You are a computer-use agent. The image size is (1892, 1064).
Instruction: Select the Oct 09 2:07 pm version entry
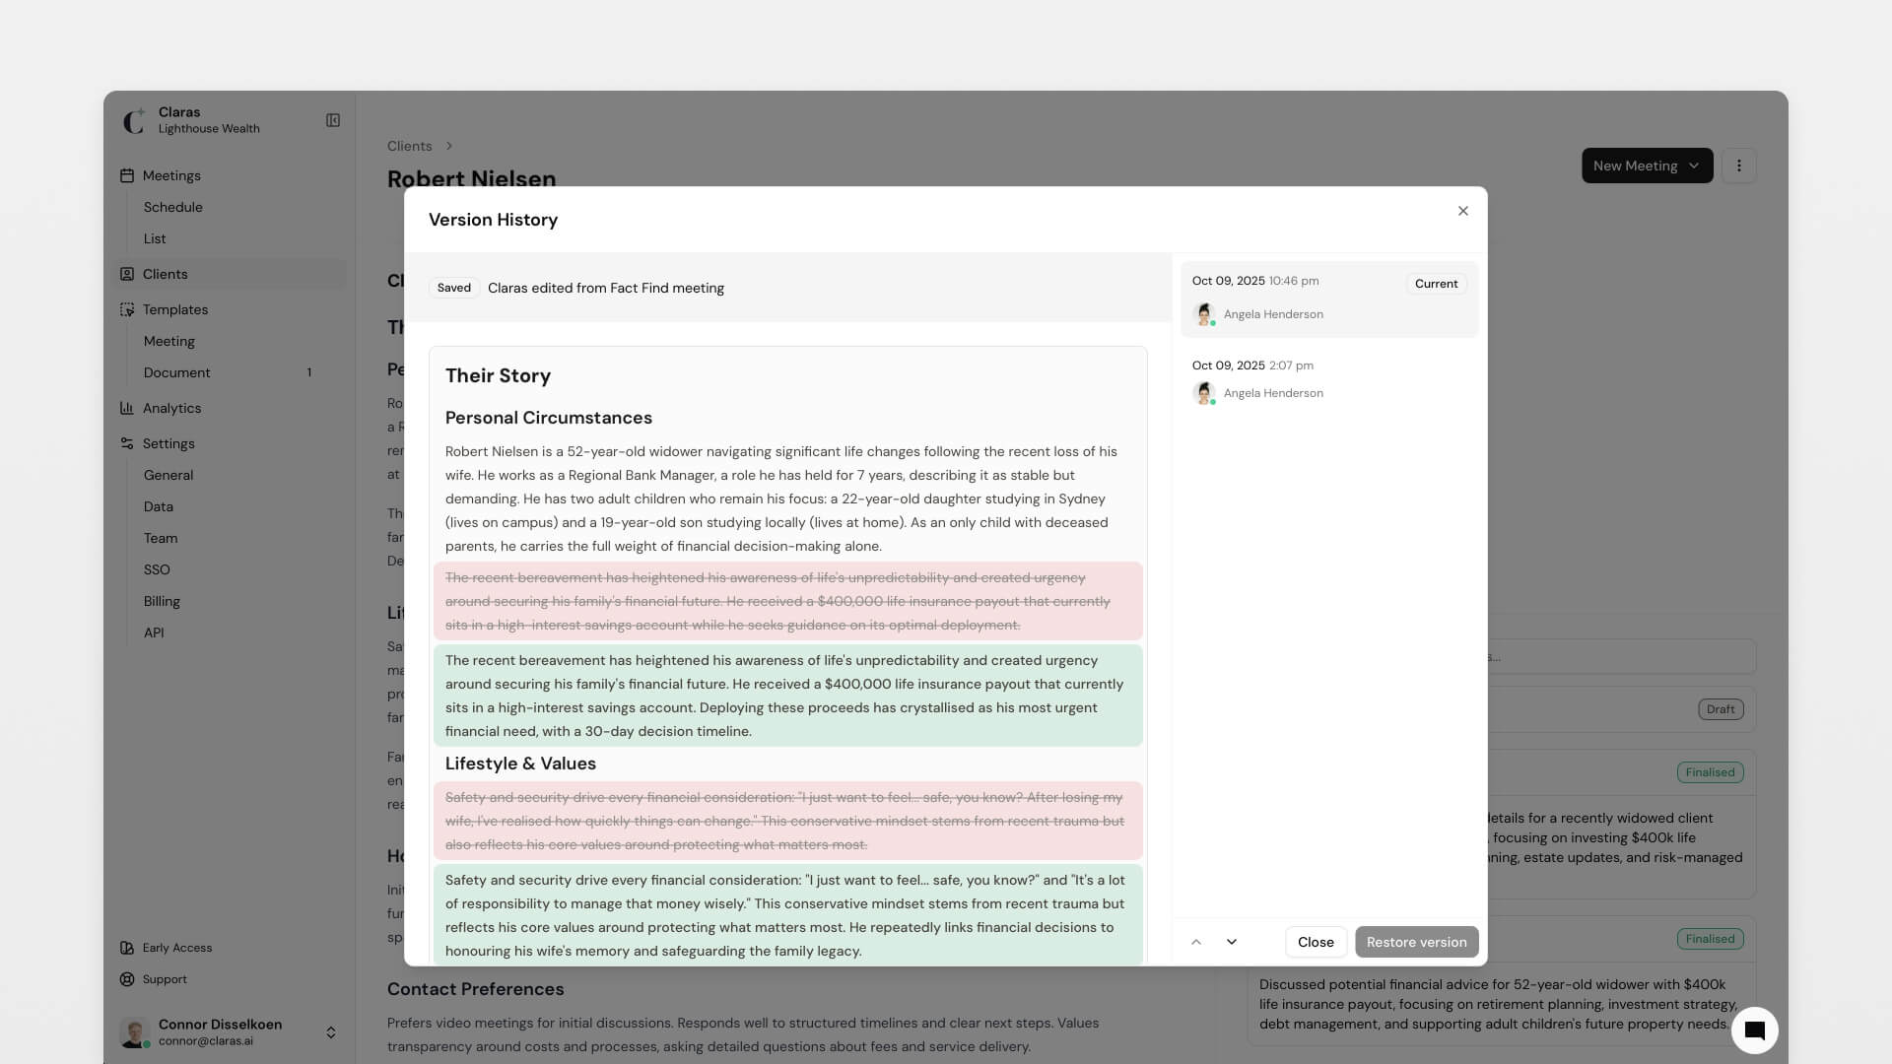click(x=1328, y=379)
